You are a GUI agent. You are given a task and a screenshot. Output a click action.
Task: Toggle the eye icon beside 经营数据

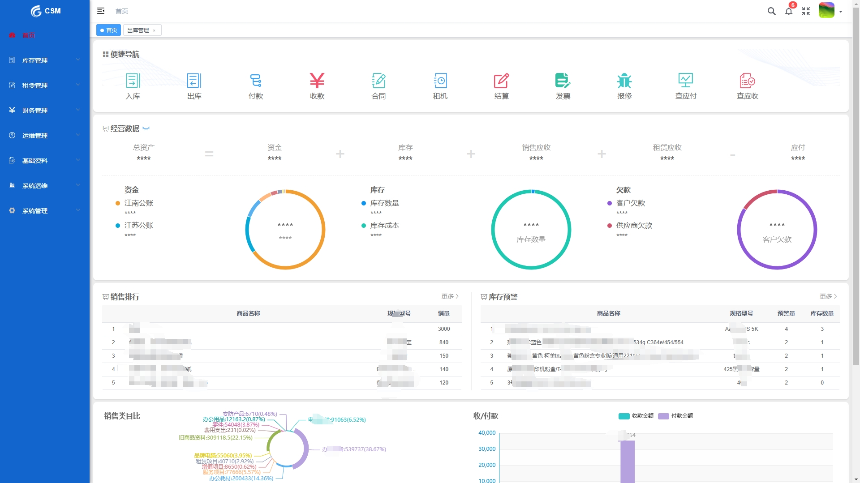146,128
